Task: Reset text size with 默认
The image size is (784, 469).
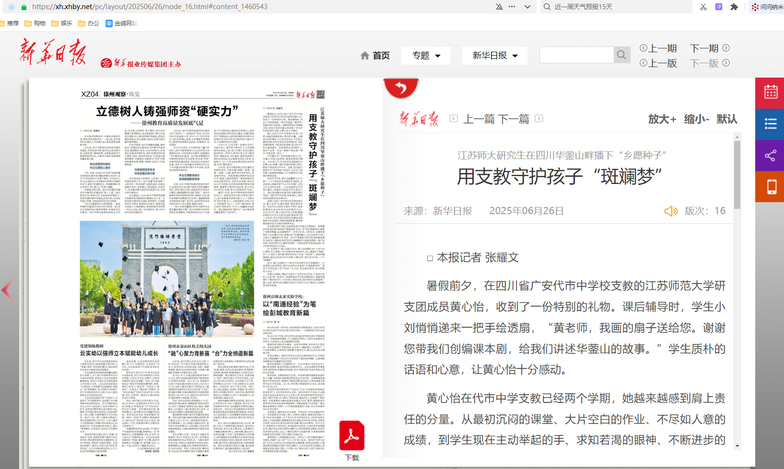Action: coord(726,119)
